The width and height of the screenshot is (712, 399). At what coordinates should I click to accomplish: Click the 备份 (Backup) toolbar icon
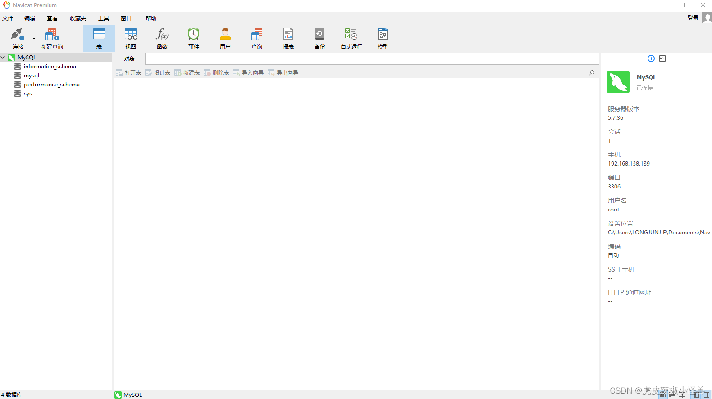320,38
